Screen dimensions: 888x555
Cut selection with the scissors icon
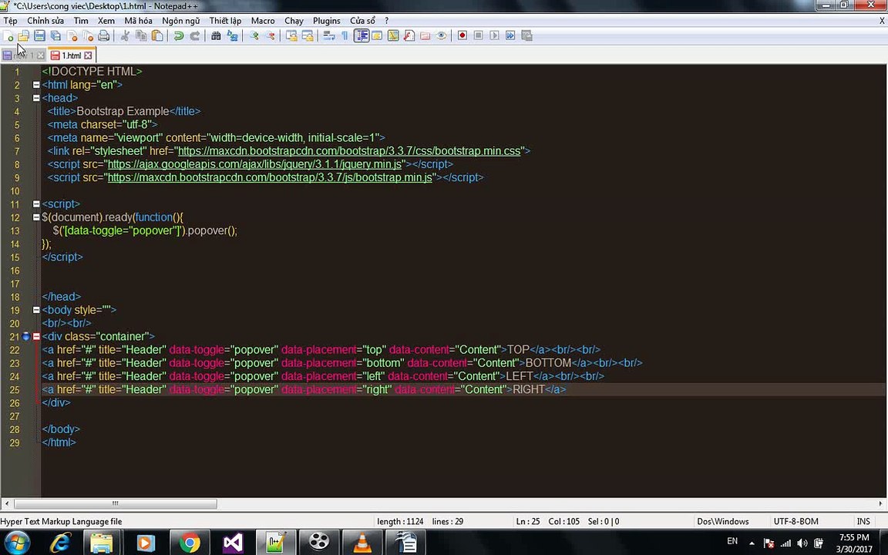point(125,35)
